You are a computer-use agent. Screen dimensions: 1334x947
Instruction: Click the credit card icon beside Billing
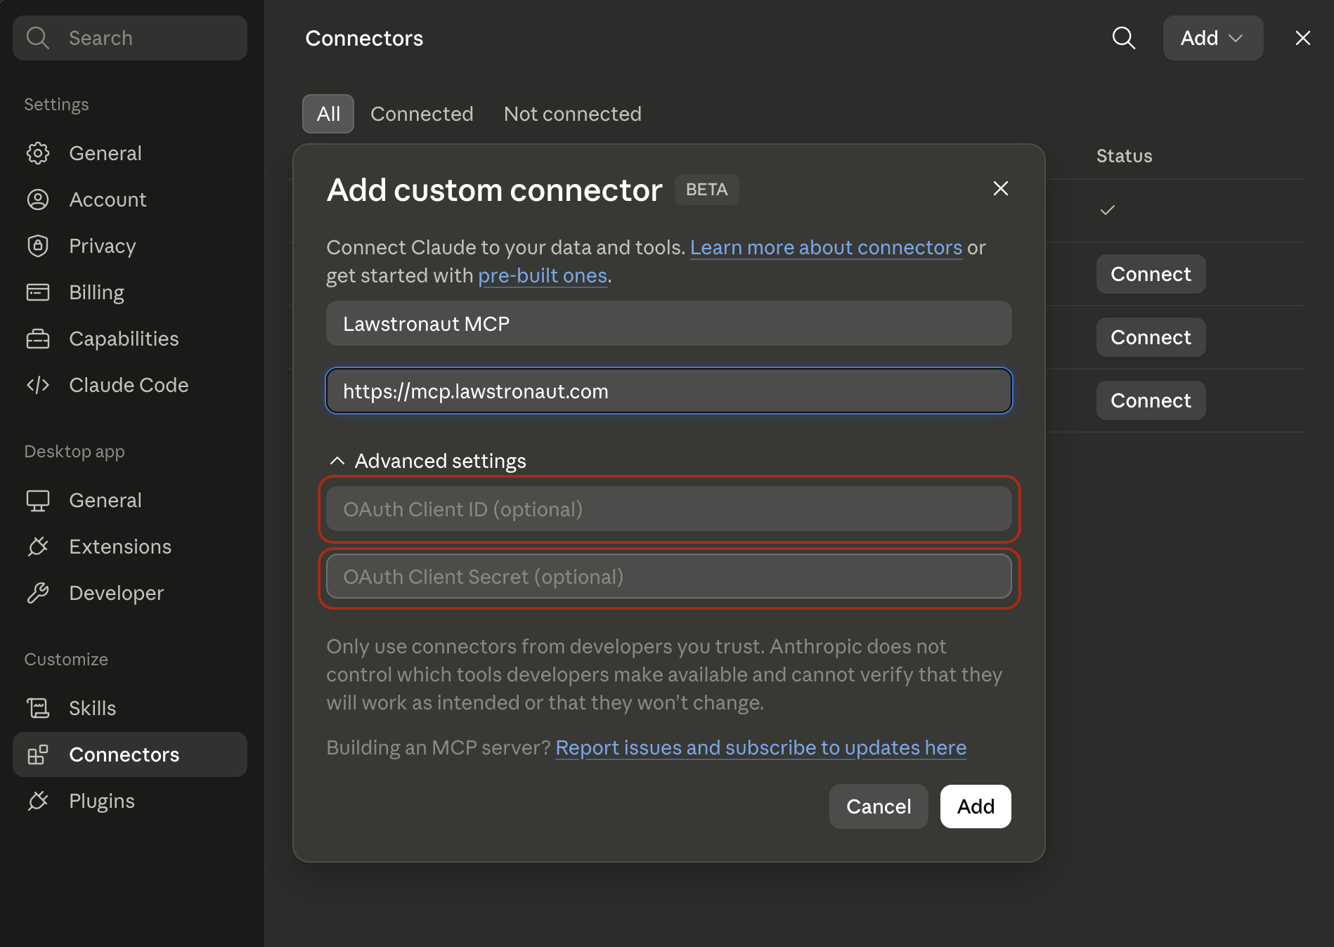38,292
